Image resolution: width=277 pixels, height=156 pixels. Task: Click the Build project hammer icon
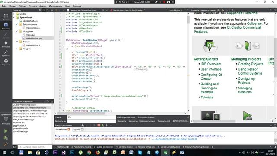(6, 144)
